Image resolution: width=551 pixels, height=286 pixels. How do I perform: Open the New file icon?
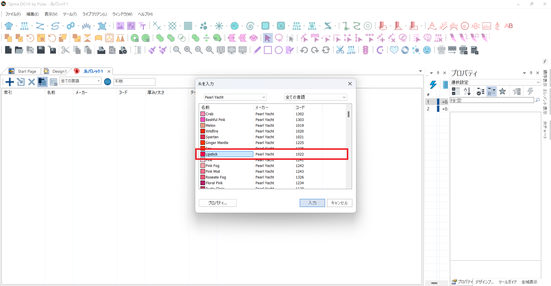[x=8, y=50]
